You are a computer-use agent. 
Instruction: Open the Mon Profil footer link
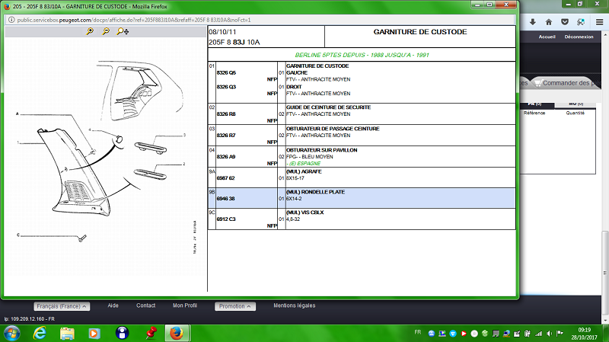tap(185, 305)
